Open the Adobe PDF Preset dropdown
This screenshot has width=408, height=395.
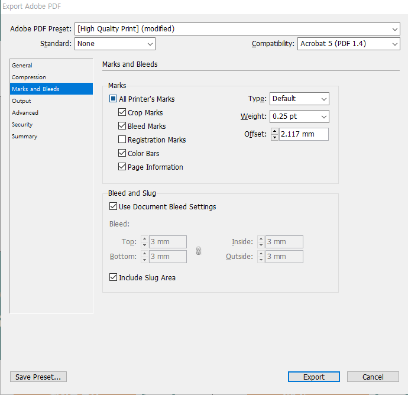237,29
